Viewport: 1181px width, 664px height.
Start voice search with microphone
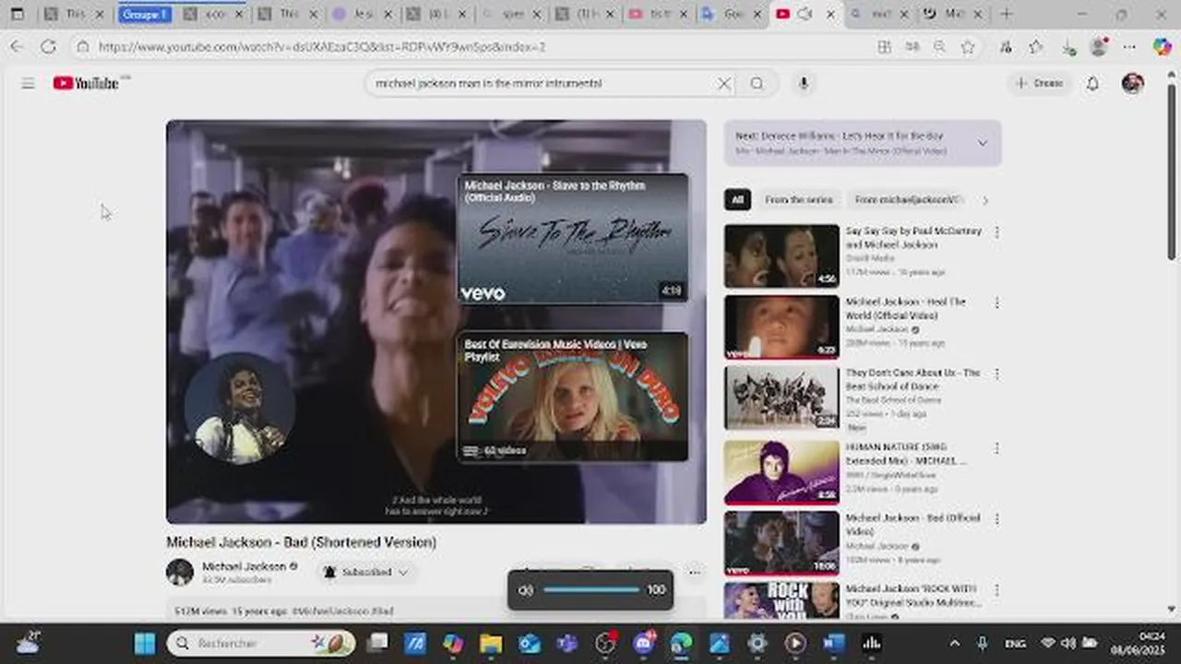804,83
